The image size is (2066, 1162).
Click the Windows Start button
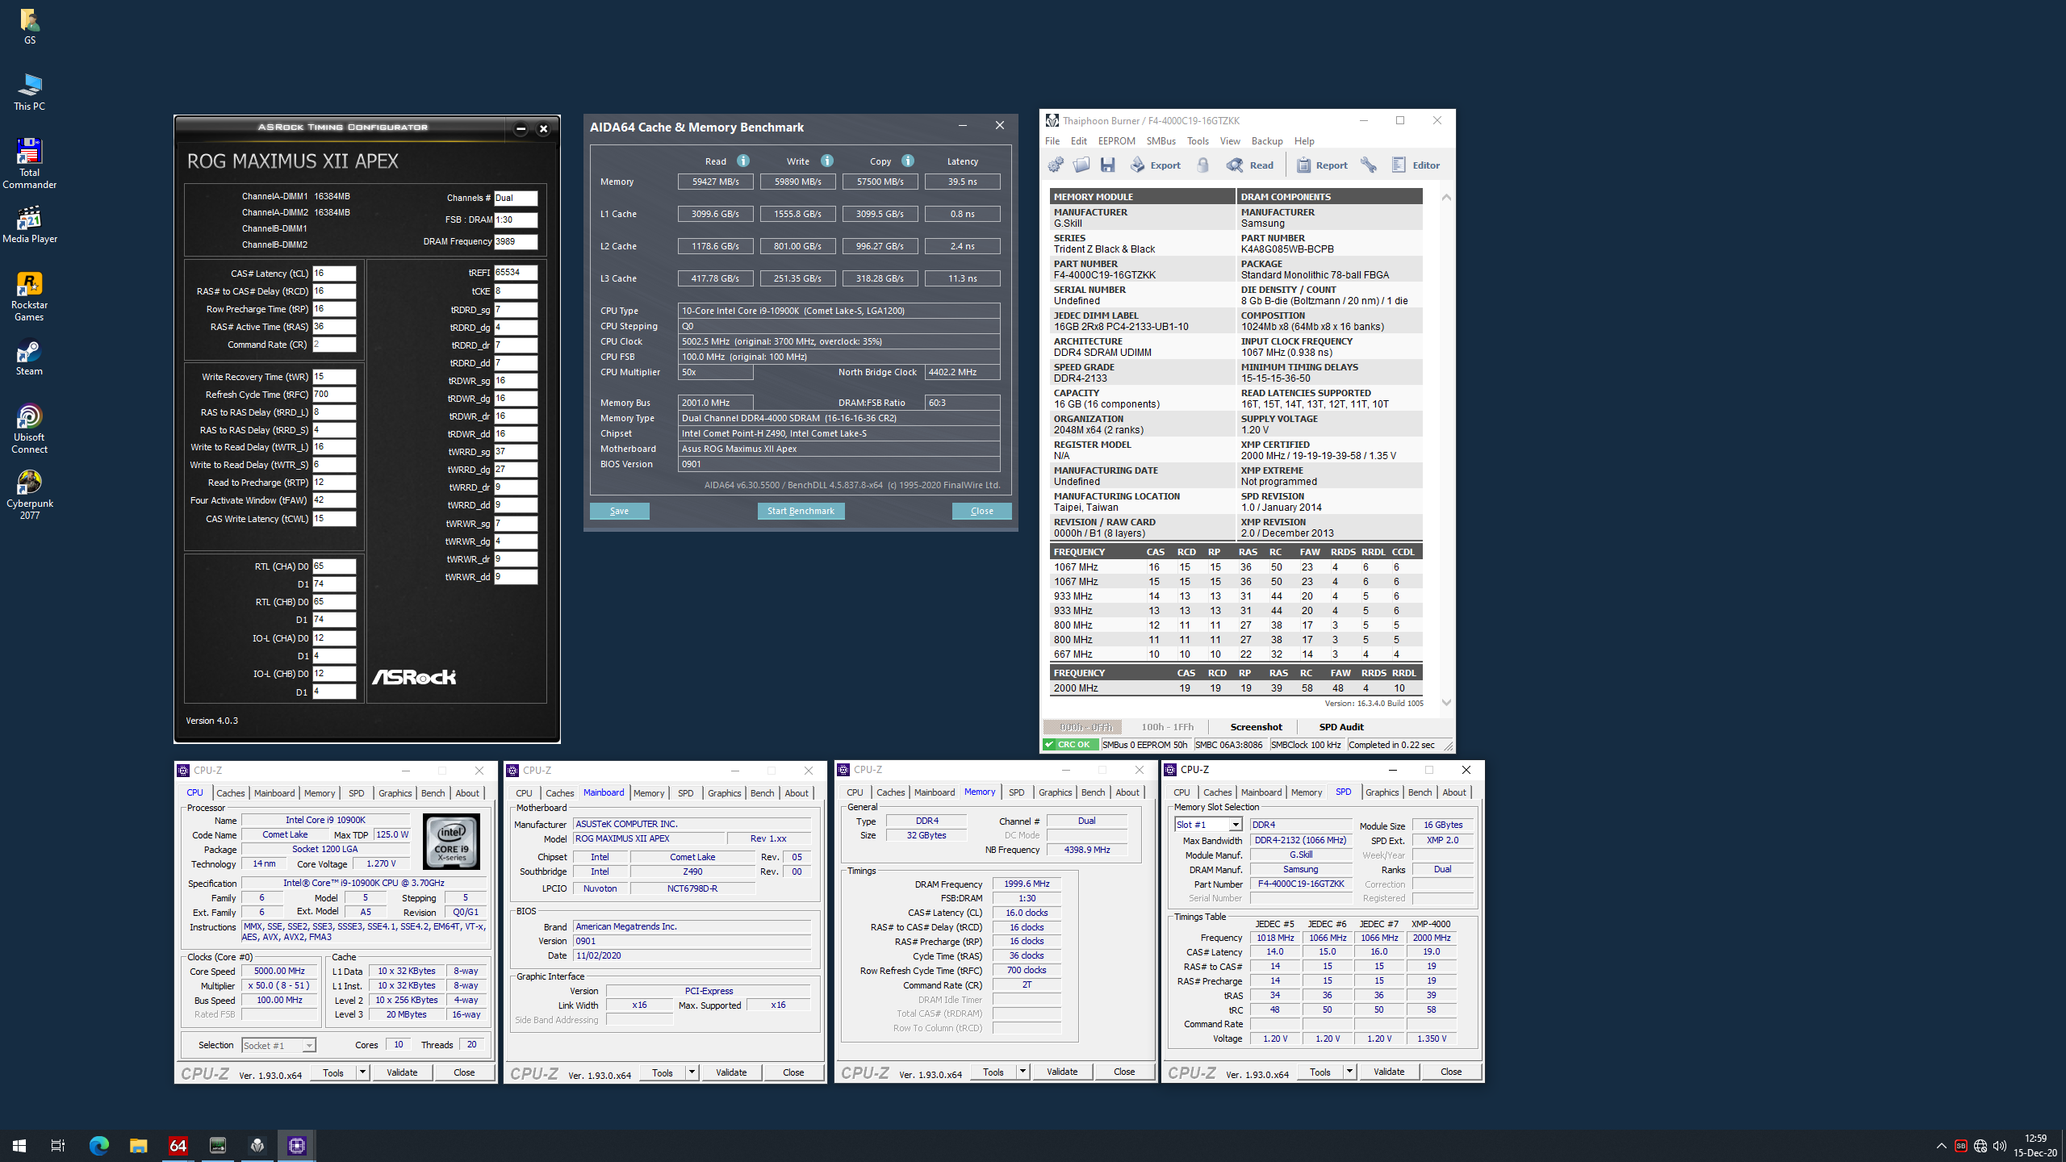(19, 1146)
